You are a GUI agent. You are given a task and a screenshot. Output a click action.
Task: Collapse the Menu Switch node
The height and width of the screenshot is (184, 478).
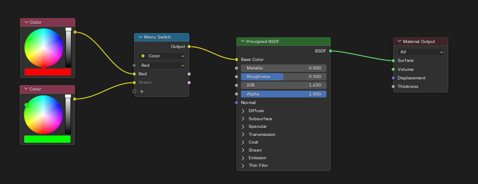[140, 37]
